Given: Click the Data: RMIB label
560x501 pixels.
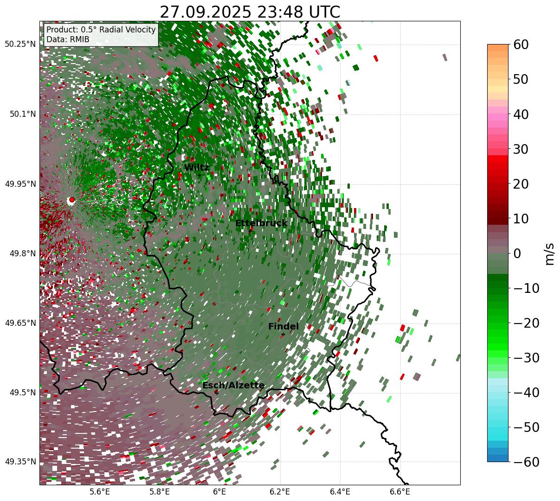Looking at the screenshot, I should (x=68, y=40).
